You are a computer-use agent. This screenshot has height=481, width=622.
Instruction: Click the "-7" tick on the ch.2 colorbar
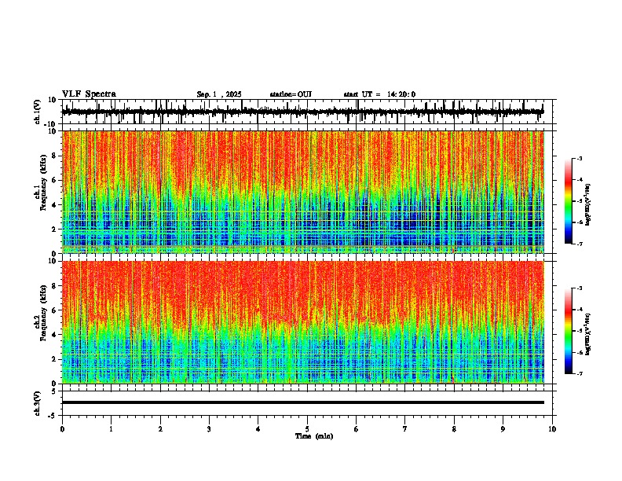579,373
